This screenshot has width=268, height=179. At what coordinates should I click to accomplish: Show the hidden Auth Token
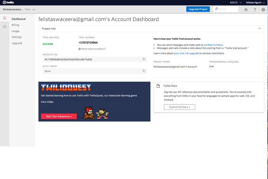point(48,71)
